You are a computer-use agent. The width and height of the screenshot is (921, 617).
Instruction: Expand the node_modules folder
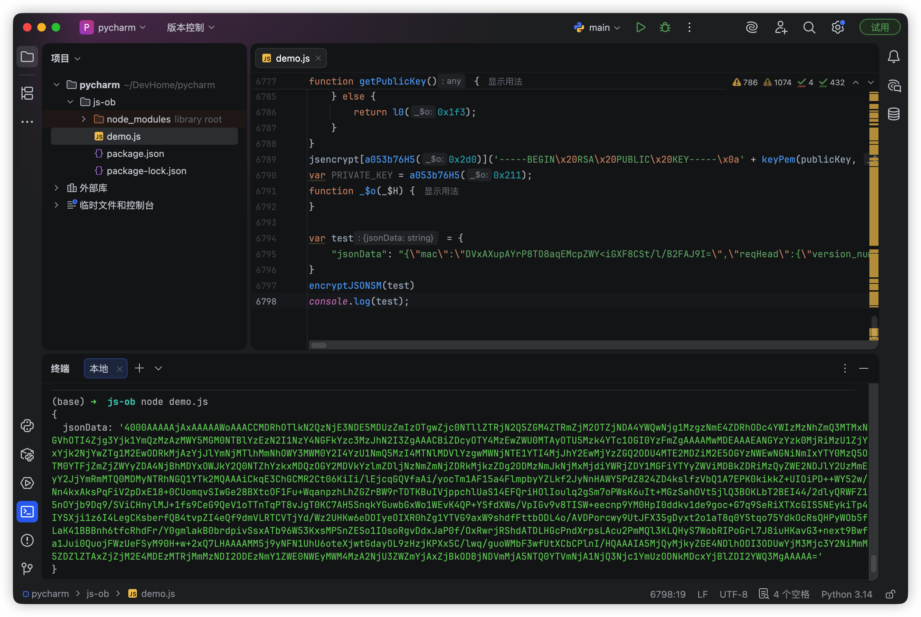click(83, 119)
